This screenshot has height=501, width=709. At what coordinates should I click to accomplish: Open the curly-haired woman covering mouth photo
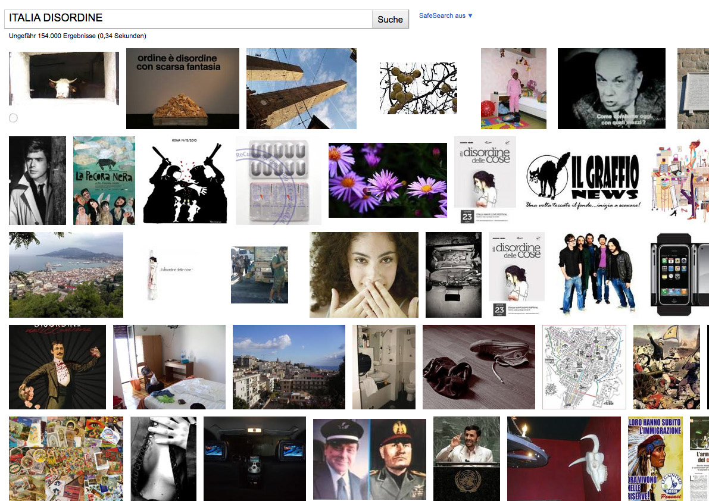click(364, 275)
